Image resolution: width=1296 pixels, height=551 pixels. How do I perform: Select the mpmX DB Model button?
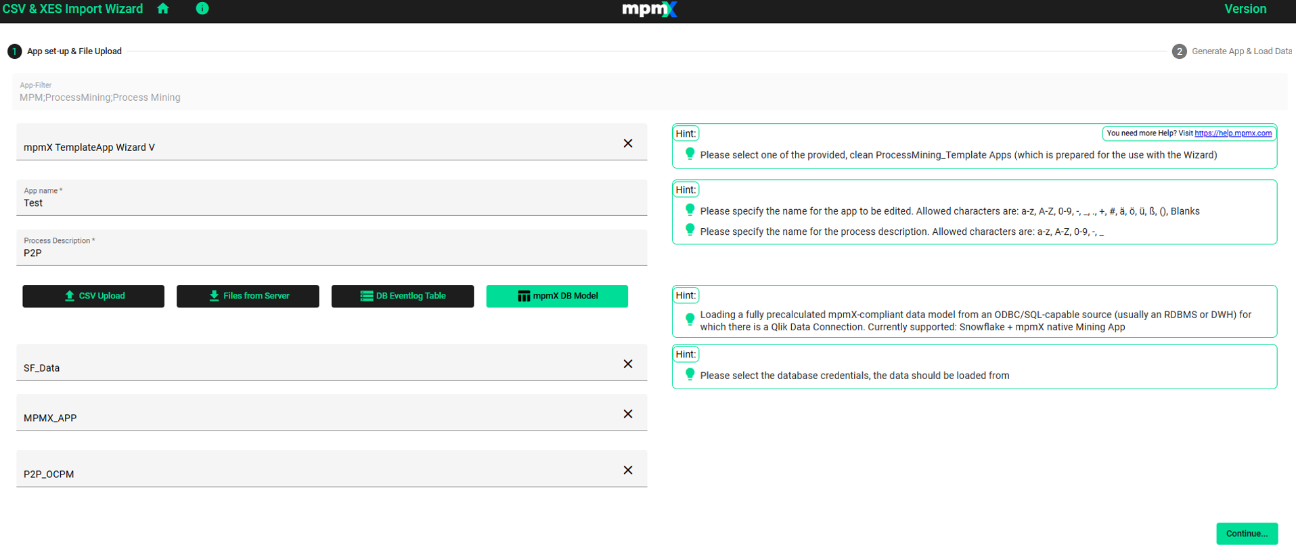point(557,296)
